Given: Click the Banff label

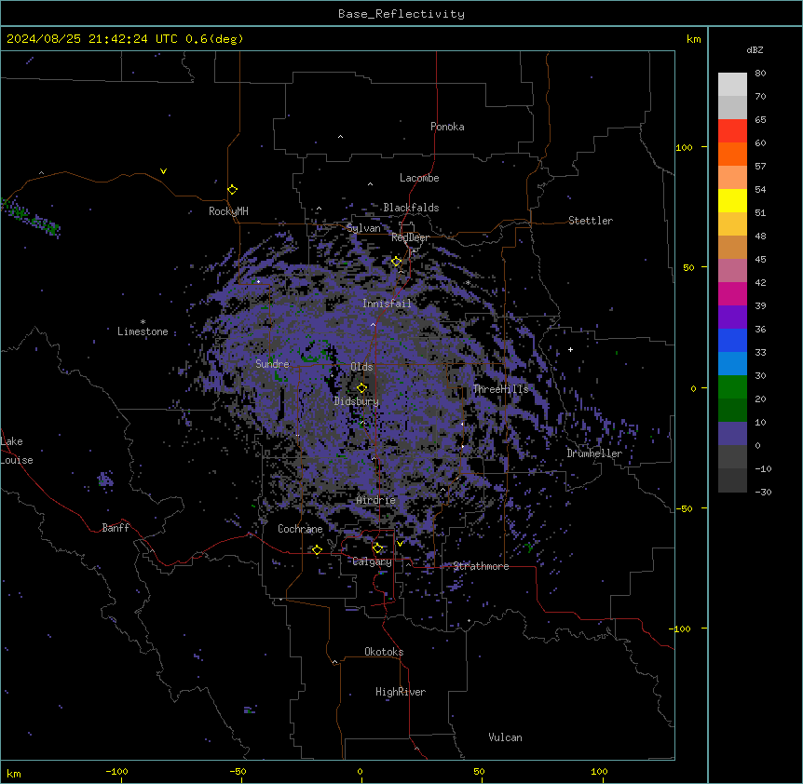Looking at the screenshot, I should pos(116,528).
